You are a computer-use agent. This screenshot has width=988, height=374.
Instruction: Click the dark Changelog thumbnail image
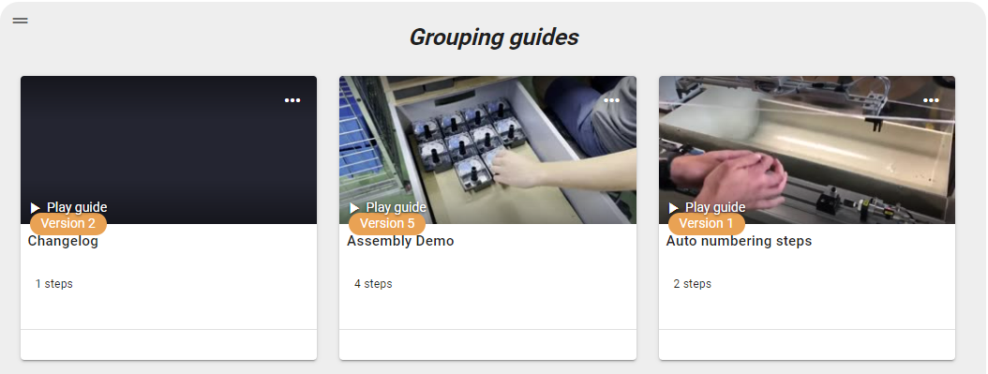[x=169, y=150]
